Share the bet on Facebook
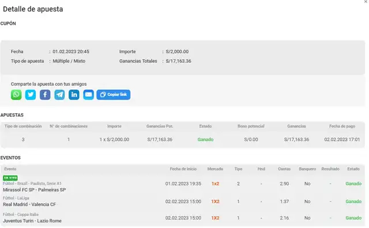Viewport: 369px width, 228px height. point(45,95)
